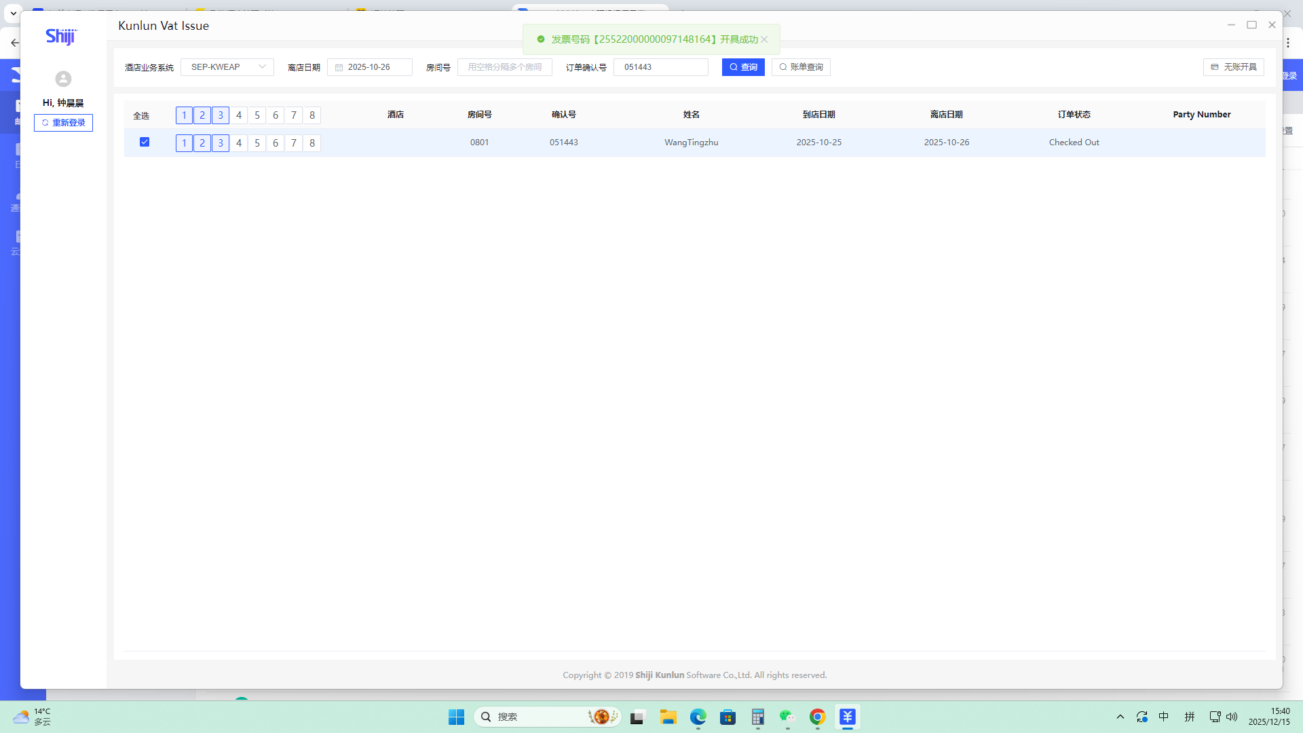Uncheck the room 0801 row checkbox
The height and width of the screenshot is (733, 1303).
(145, 142)
